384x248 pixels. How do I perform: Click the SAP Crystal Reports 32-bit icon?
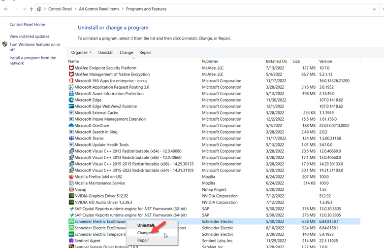[71, 209]
